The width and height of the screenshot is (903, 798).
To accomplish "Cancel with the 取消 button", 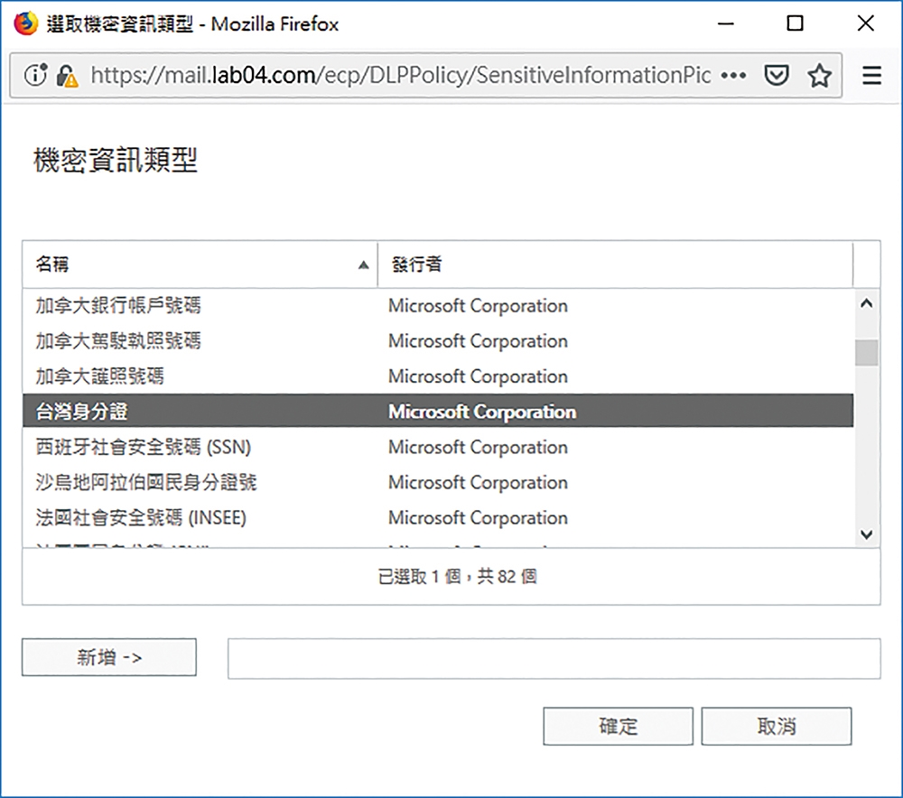I will point(777,726).
